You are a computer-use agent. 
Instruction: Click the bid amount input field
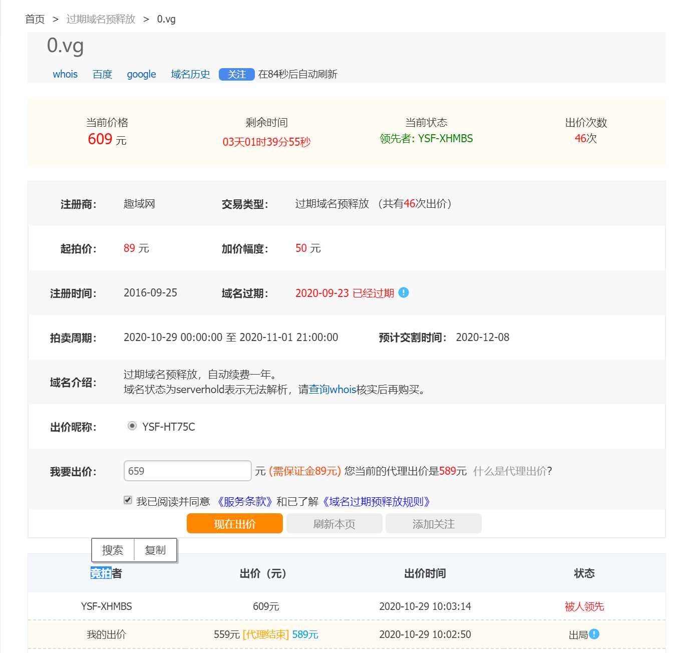pyautogui.click(x=187, y=471)
